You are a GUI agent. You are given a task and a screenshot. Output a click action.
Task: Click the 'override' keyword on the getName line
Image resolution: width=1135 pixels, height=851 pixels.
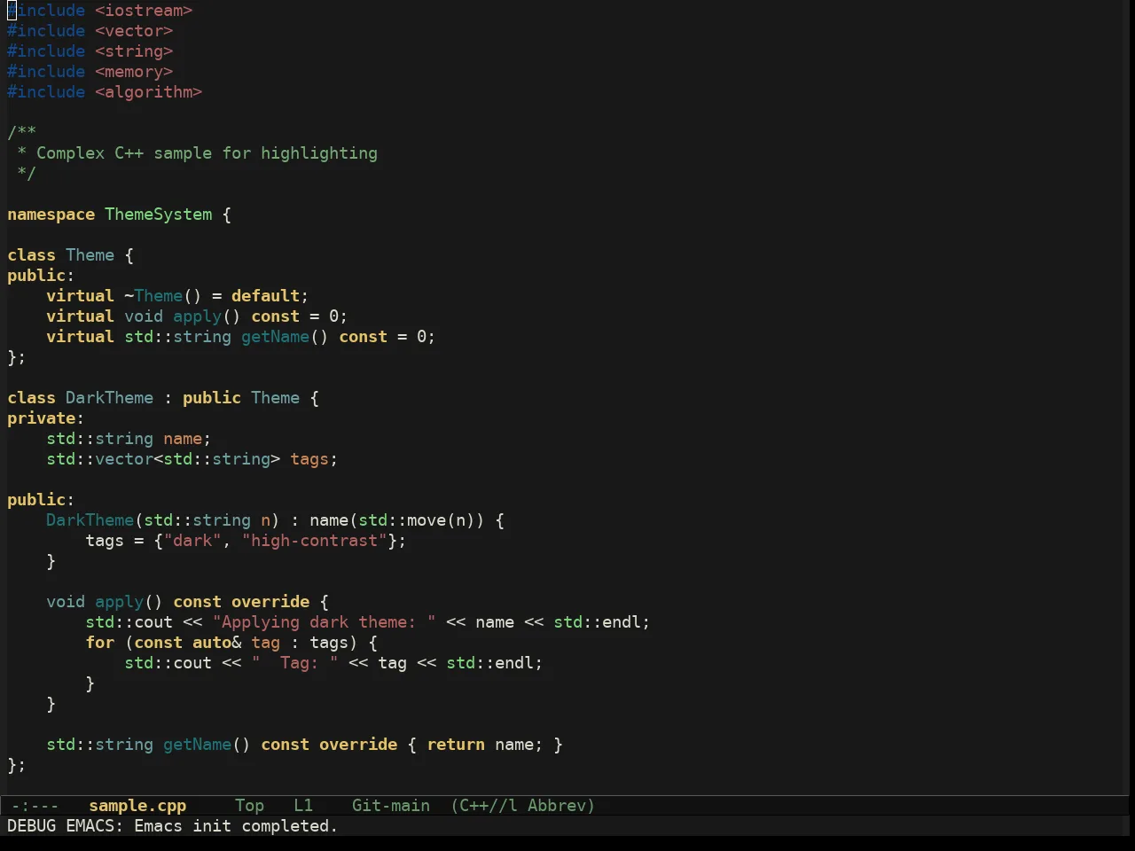point(358,745)
